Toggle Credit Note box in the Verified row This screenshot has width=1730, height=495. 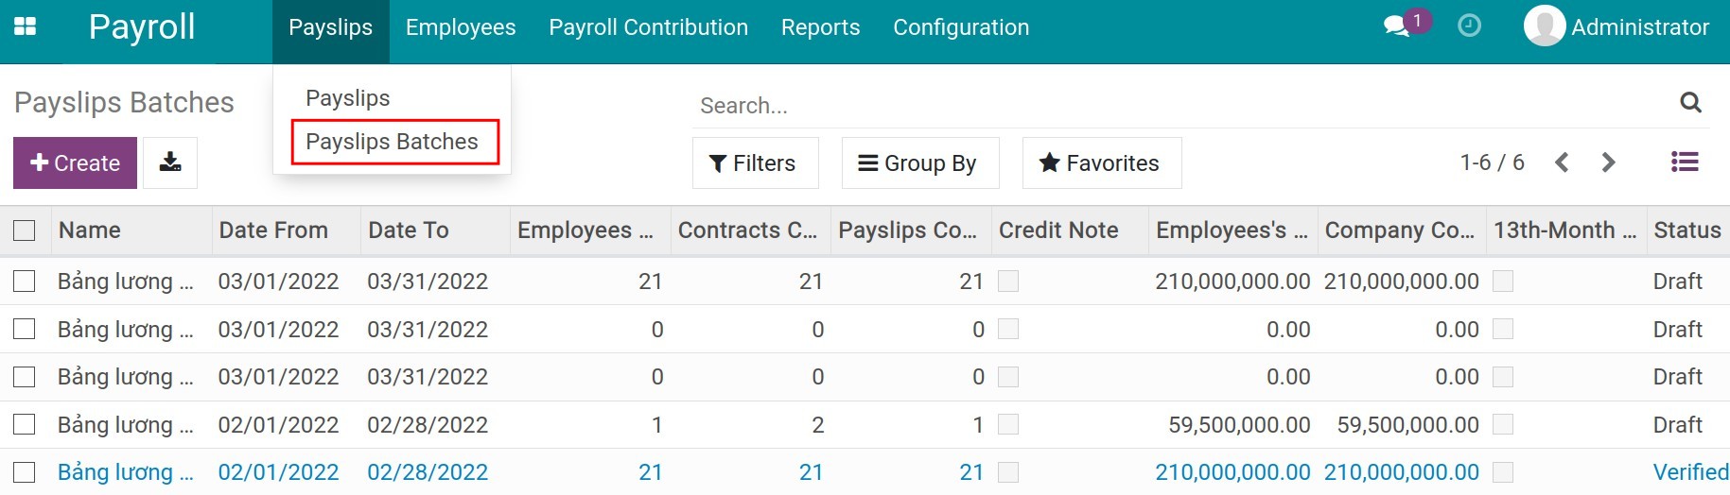(1008, 472)
